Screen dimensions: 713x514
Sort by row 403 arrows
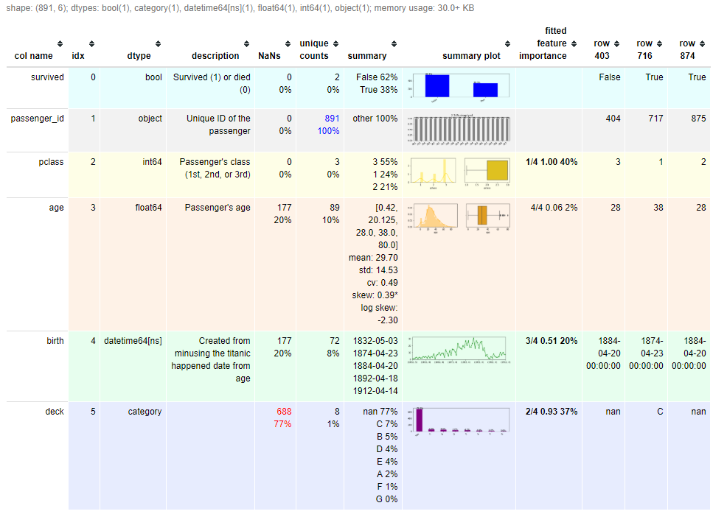(x=616, y=43)
